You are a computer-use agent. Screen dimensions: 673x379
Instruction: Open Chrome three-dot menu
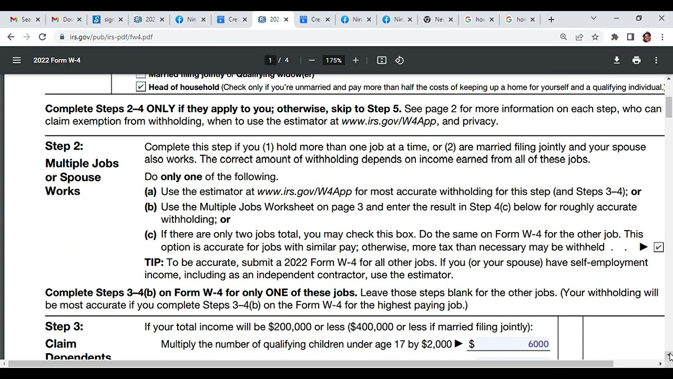click(662, 37)
